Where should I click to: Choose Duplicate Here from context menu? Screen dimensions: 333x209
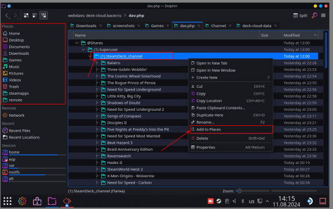230,115
